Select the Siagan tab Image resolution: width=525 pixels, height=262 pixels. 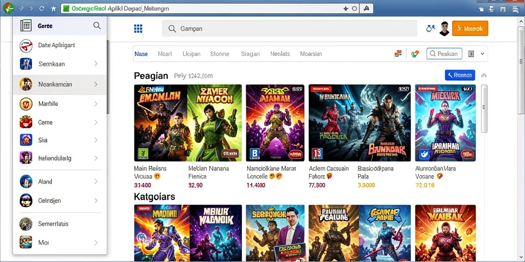pos(250,54)
